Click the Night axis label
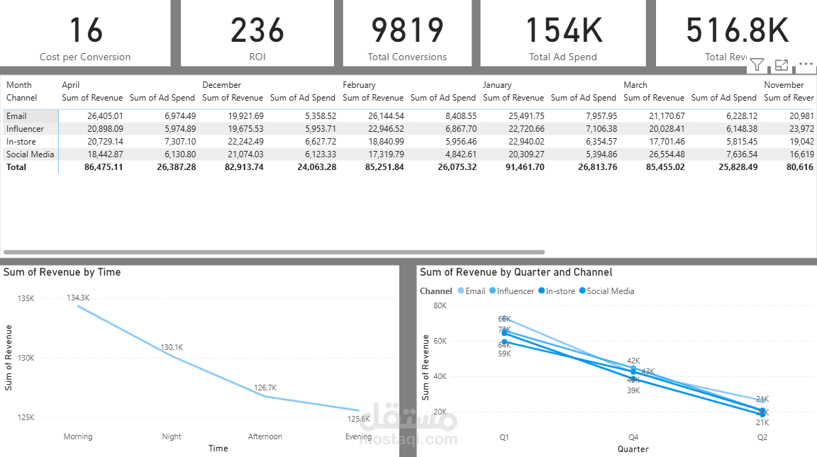Viewport: 817px width, 457px height. tap(172, 436)
